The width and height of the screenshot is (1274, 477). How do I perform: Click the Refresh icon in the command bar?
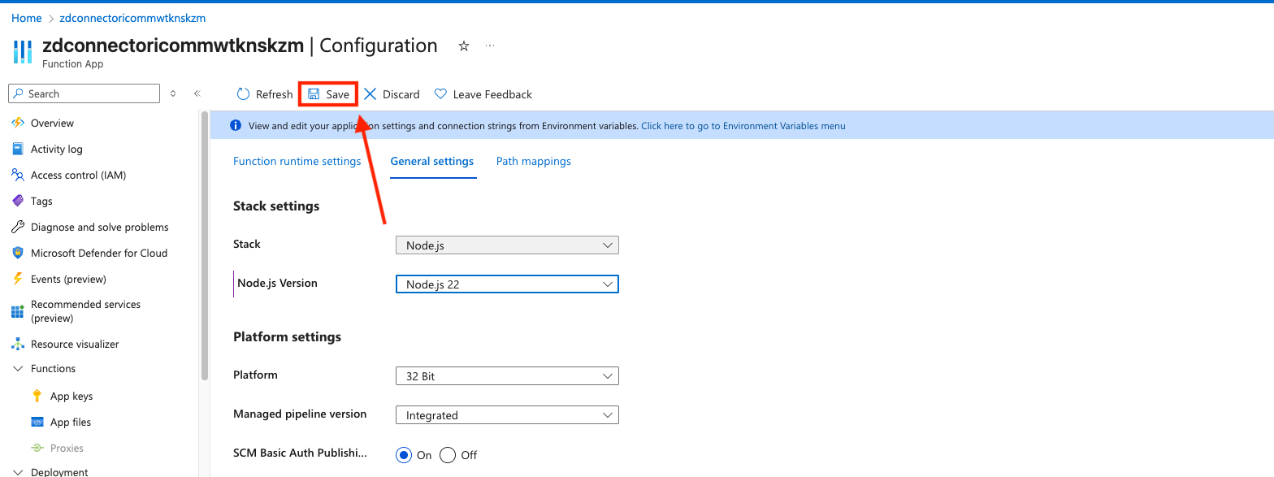pyautogui.click(x=243, y=94)
